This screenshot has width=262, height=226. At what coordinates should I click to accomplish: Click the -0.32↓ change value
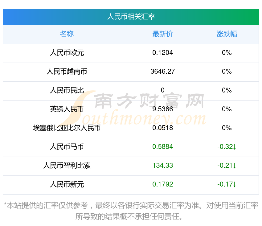tap(227, 147)
